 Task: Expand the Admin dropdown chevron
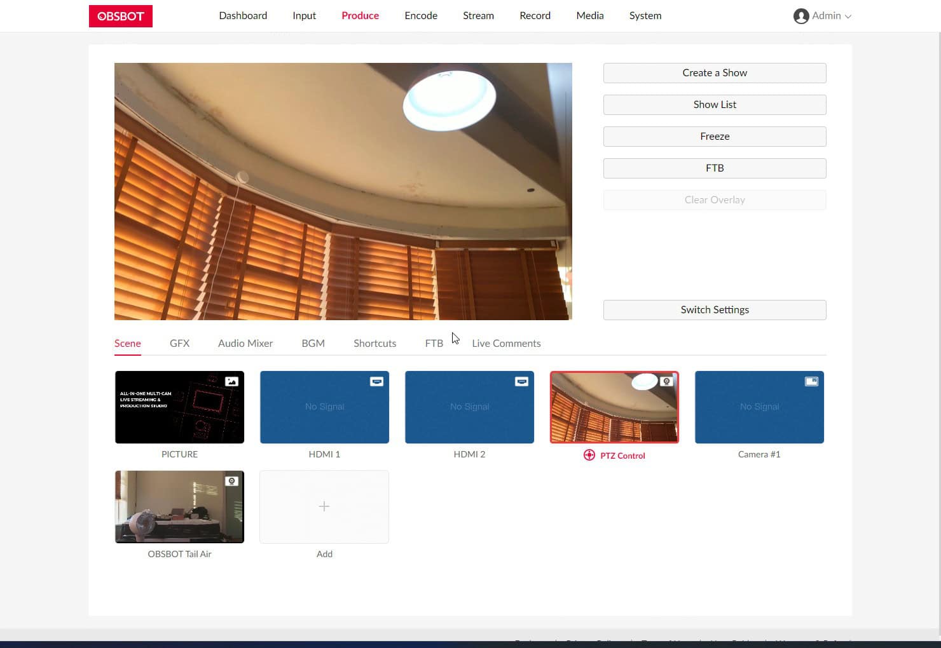848,17
